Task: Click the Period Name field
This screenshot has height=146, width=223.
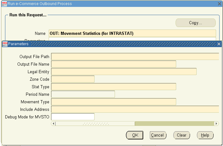Action: click(83, 94)
